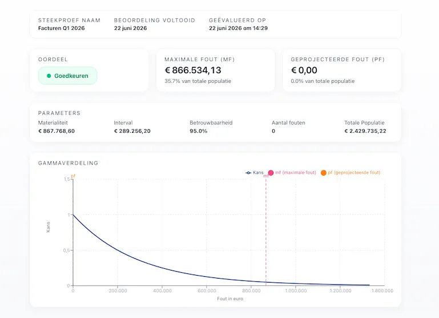Click the Materialiteit value € 867.768,60
The image size is (439, 318).
tap(57, 131)
